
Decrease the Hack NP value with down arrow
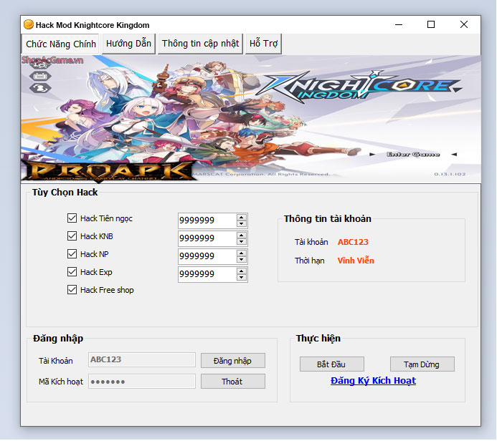[242, 260]
